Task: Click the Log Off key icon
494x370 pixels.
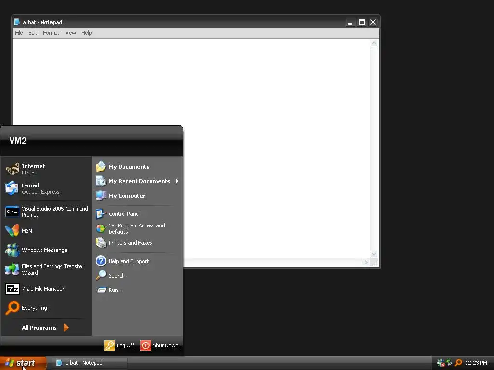Action: (110, 345)
